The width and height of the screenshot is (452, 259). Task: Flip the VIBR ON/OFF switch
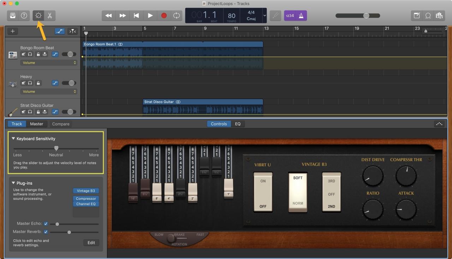point(263,192)
